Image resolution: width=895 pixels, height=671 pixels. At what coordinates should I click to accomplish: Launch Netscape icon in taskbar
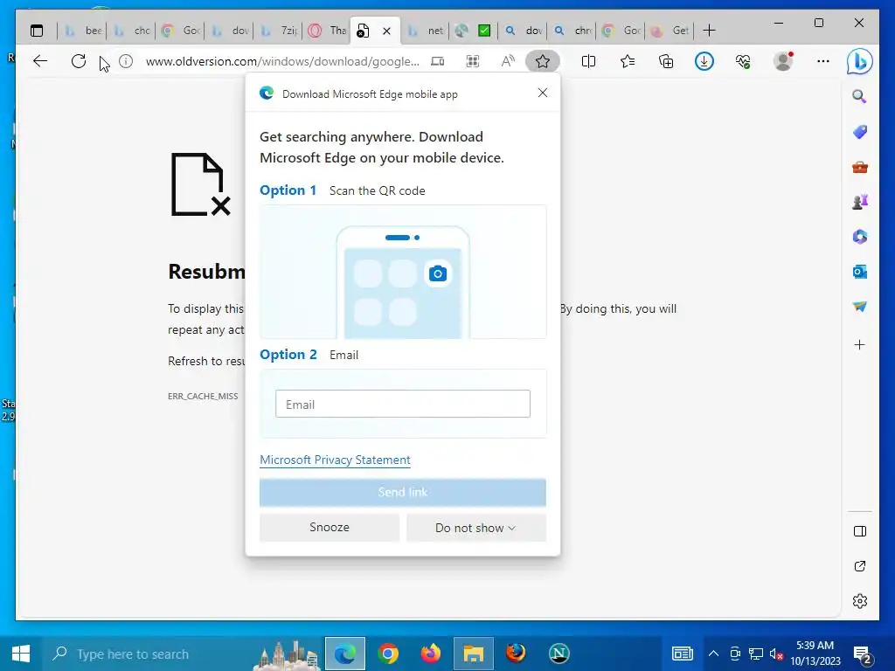coord(559,654)
